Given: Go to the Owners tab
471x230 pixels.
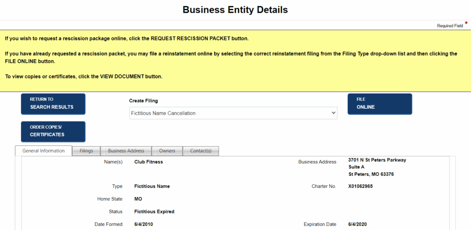Looking at the screenshot, I should point(167,151).
